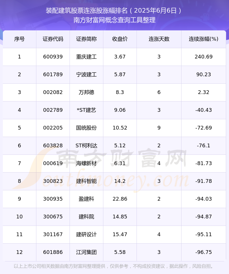Click the 连续涨幅(%) column header
229x274 pixels.
click(204, 39)
